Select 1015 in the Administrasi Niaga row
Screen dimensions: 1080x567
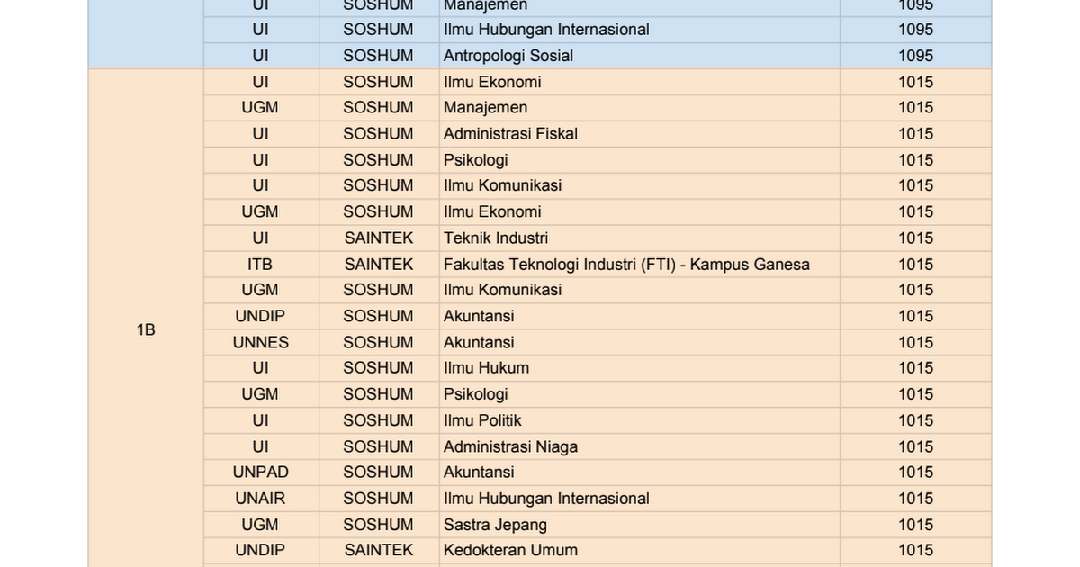[915, 446]
